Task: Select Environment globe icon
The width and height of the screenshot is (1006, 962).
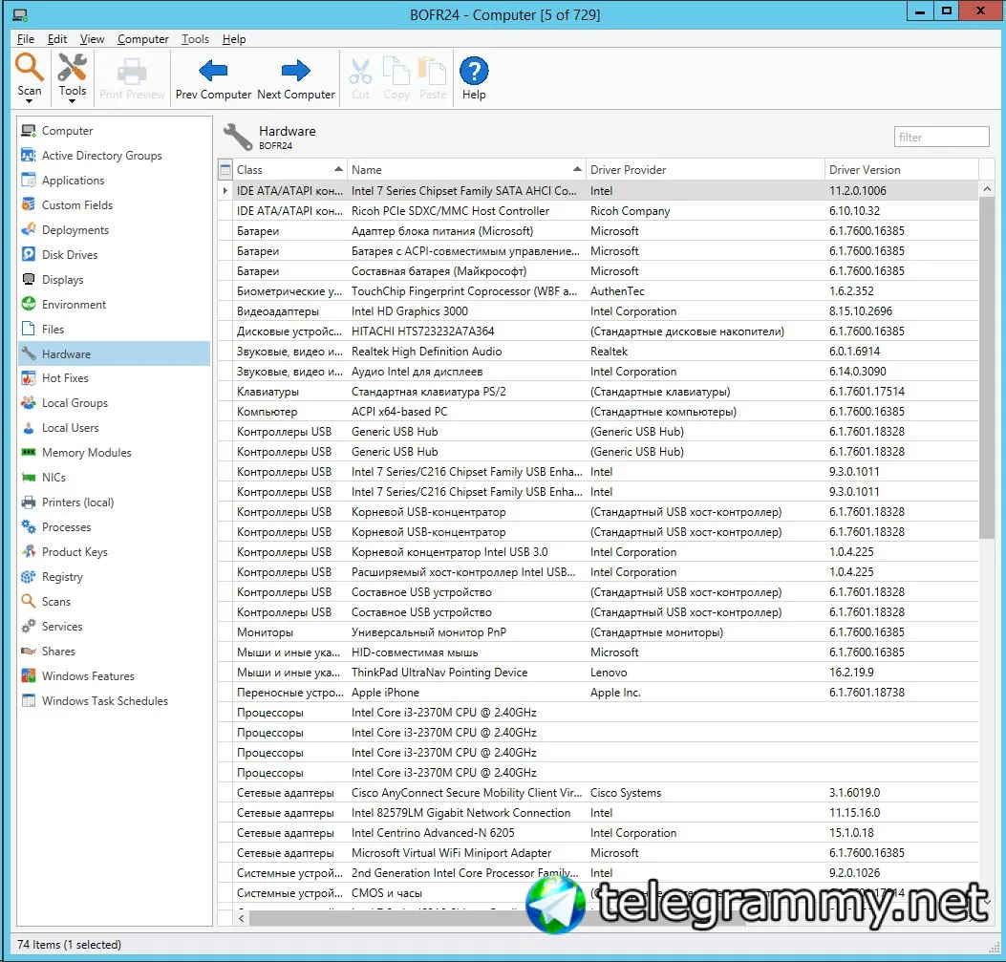Action: (29, 304)
